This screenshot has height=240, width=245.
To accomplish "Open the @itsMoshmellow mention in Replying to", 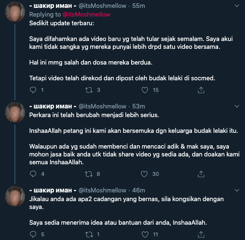I will pyautogui.click(x=86, y=14).
